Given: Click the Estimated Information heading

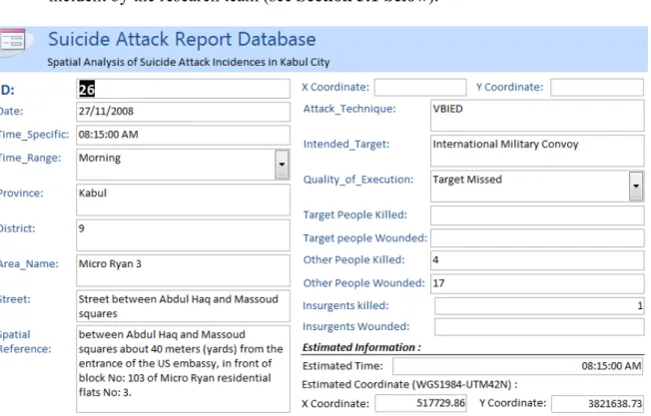Looking at the screenshot, I should point(361,347).
